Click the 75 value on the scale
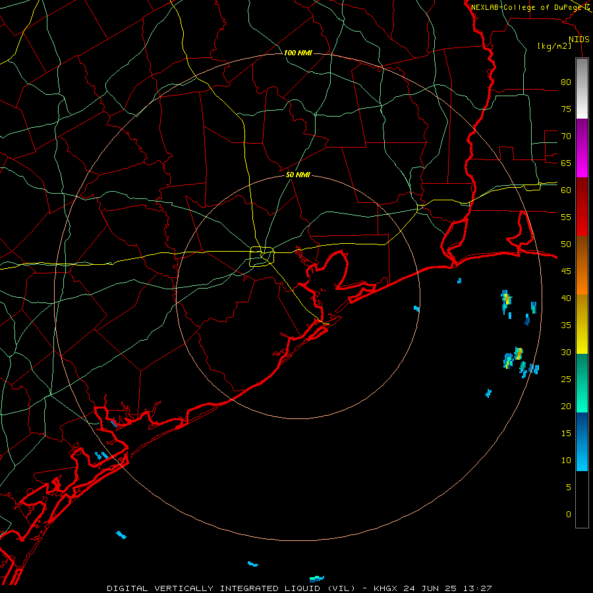Screen dimensions: 593x593 click(x=566, y=109)
